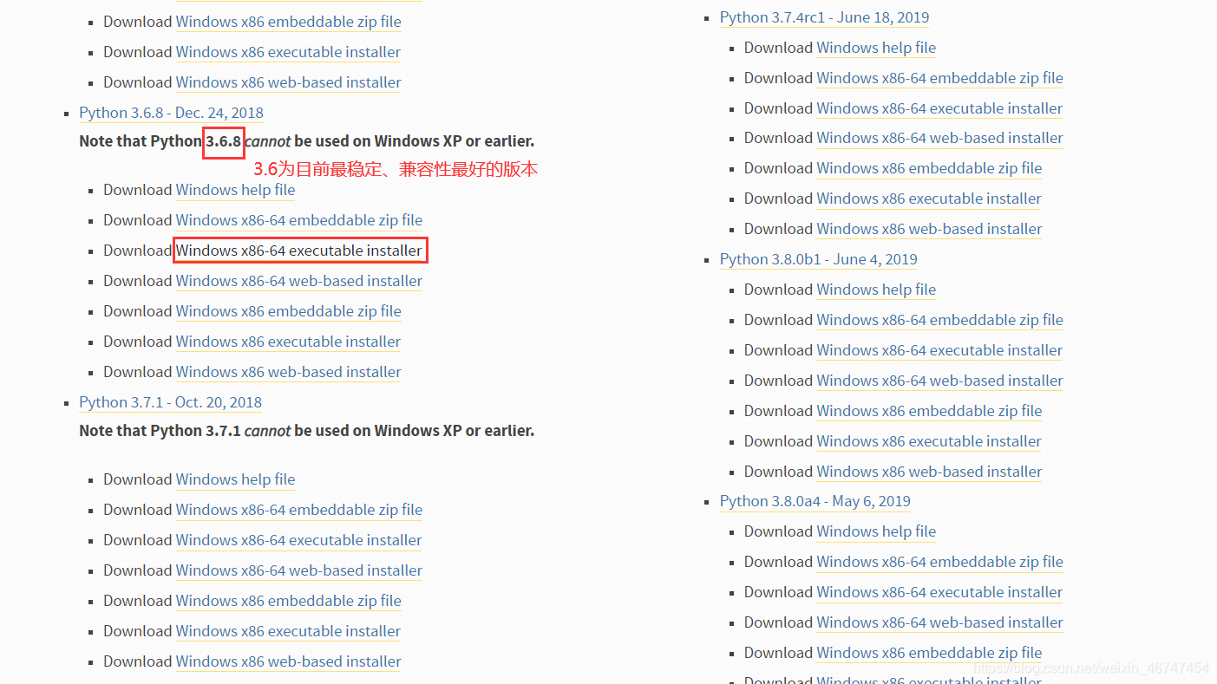Download Python 3.7.4rc1 x86-64 web-based installer
Viewport: 1217px width, 684px height.
(x=940, y=138)
